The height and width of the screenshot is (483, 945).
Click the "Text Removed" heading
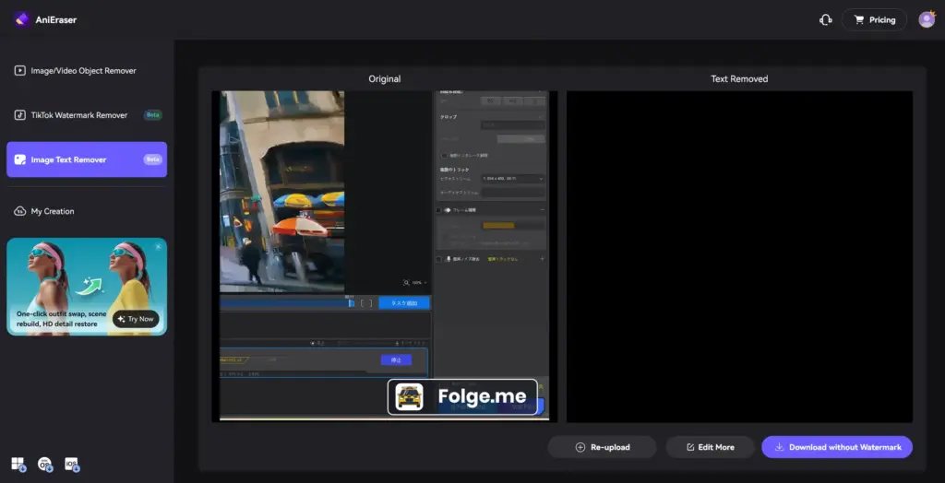coord(739,79)
